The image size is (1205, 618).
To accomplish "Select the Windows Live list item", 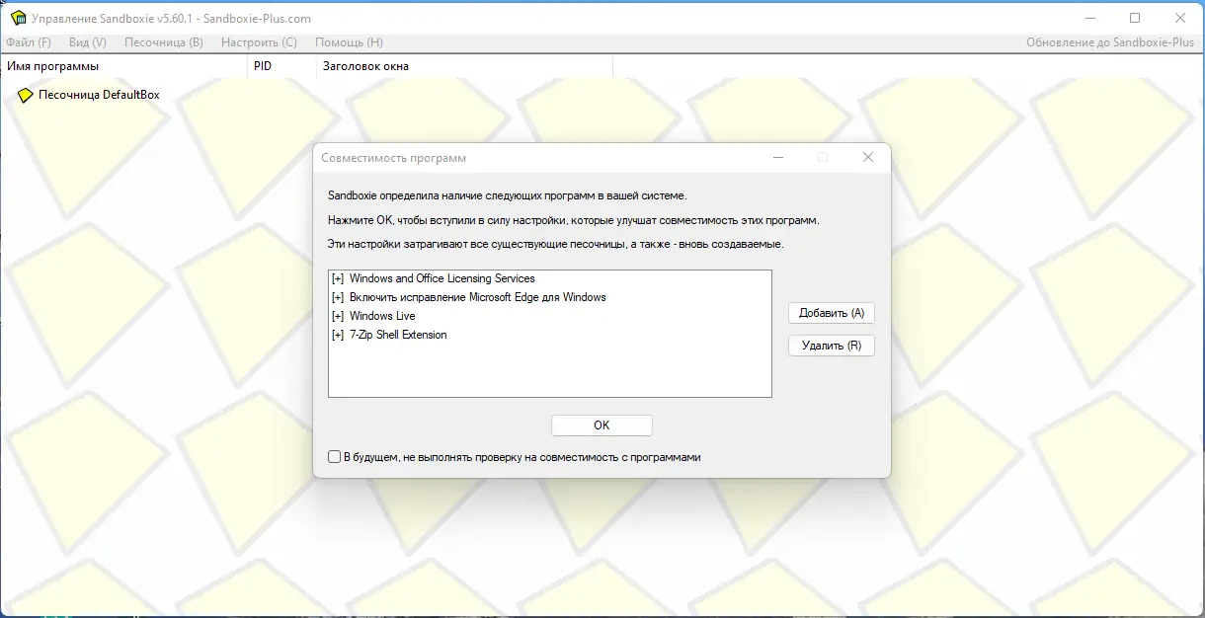I will coord(382,317).
